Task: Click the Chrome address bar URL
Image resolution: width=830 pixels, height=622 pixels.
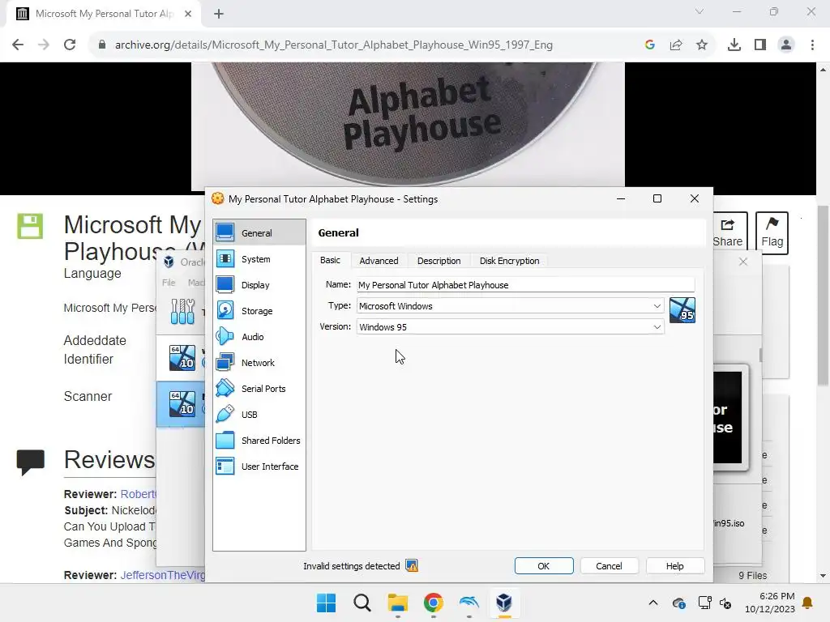Action: click(x=333, y=45)
